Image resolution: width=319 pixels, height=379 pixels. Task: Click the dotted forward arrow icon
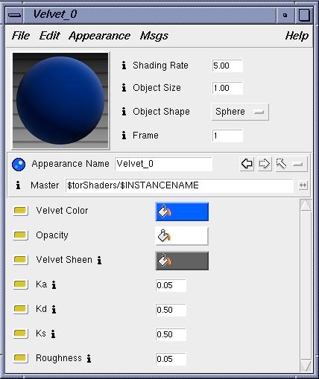click(x=265, y=164)
